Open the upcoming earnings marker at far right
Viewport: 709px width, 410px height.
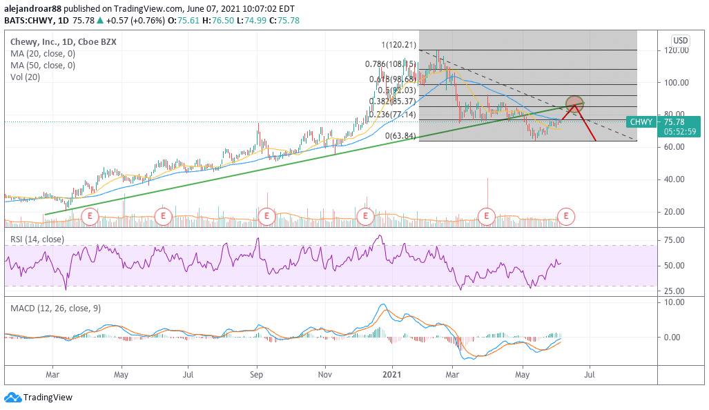565,216
